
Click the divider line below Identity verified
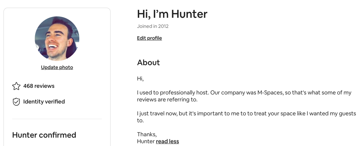pos(57,119)
